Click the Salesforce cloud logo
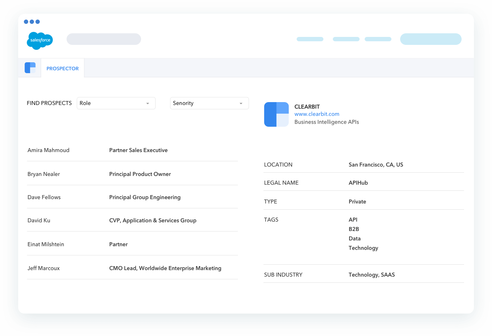 40,40
